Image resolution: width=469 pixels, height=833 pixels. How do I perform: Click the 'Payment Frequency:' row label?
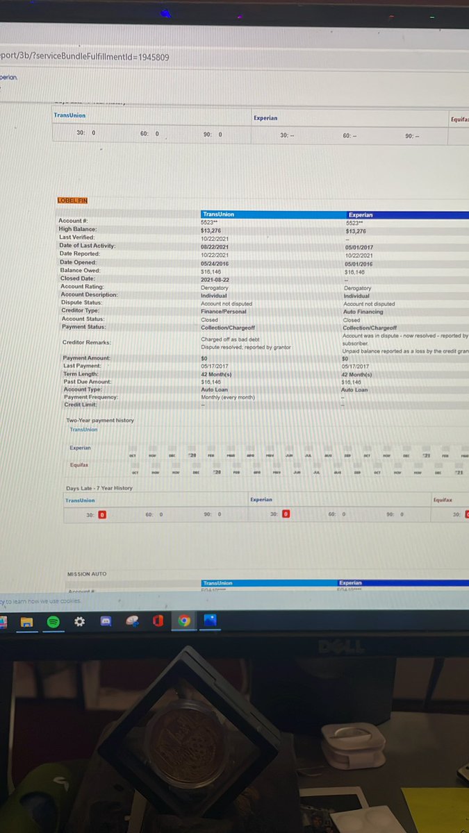91,397
